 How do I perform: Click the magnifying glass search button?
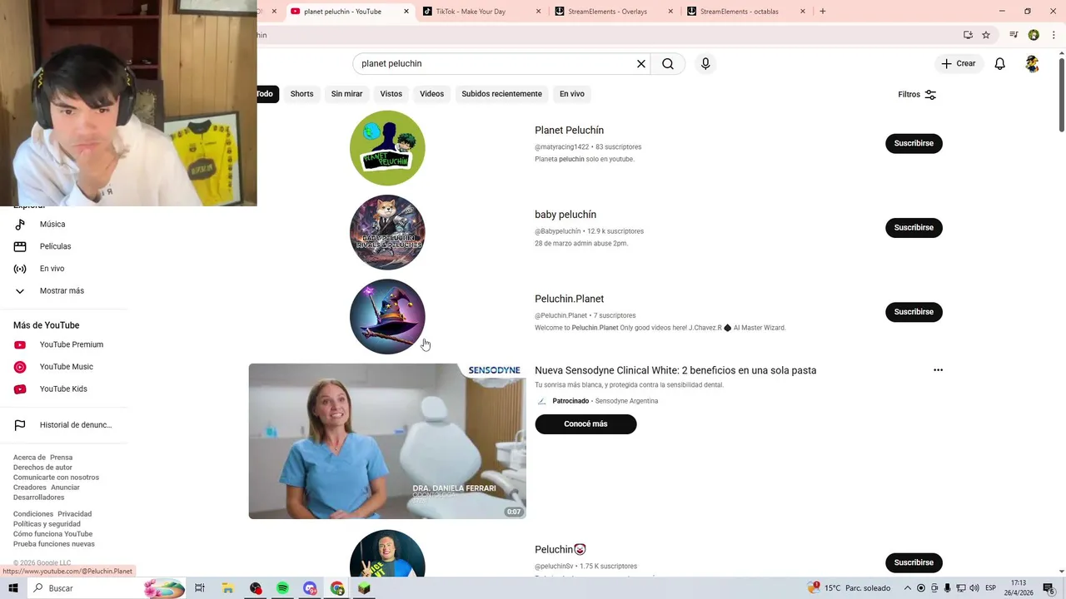click(x=668, y=64)
